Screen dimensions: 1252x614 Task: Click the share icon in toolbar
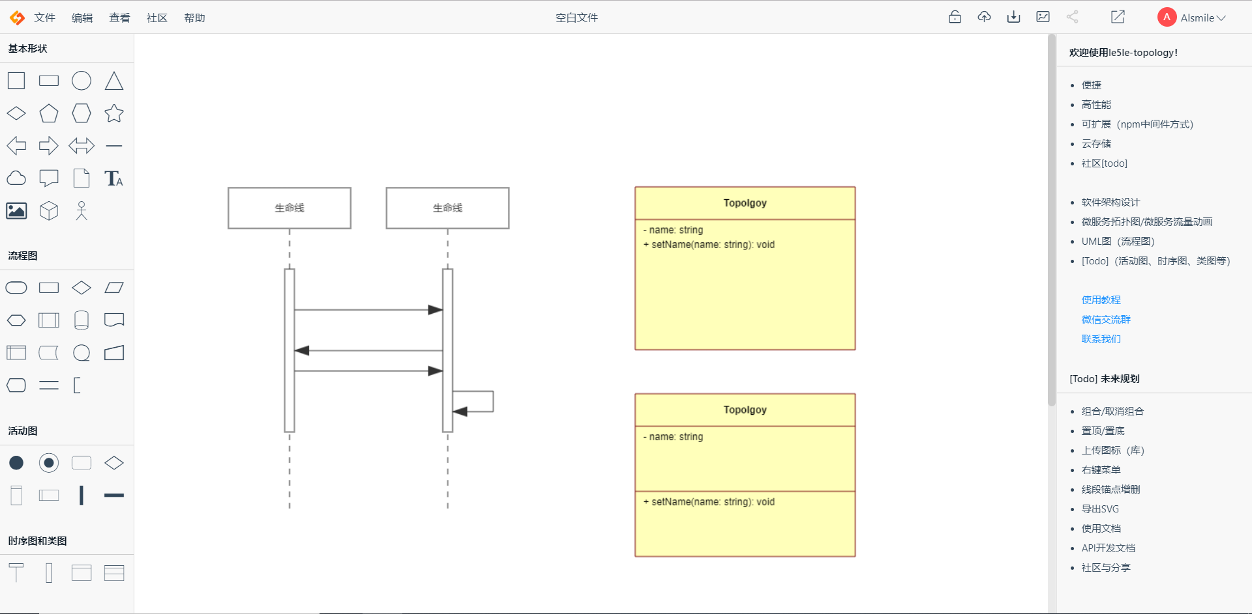point(1072,17)
